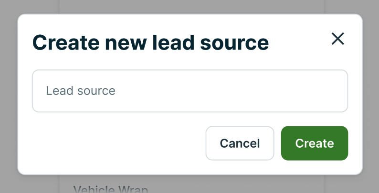379x193 pixels.
Task: Confirm the new lead source with Create
Action: pos(314,143)
